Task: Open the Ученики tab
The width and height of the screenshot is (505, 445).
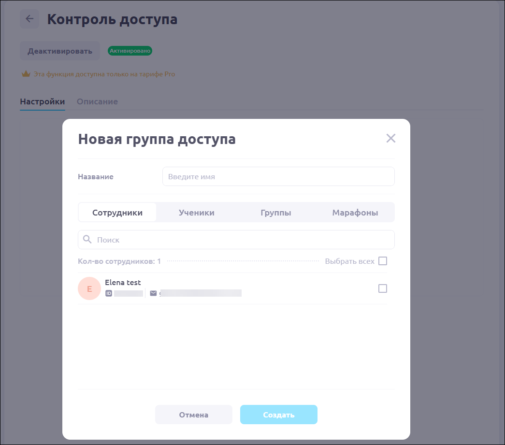Action: [196, 213]
